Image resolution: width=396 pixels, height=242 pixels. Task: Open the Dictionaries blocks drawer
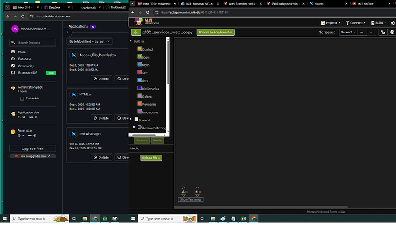click(149, 89)
